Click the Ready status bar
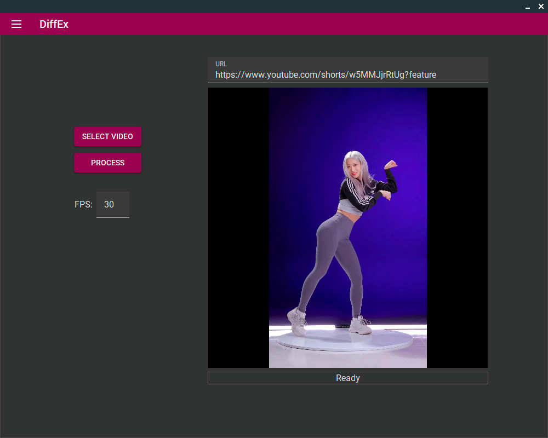The height and width of the screenshot is (438, 548). coord(347,378)
